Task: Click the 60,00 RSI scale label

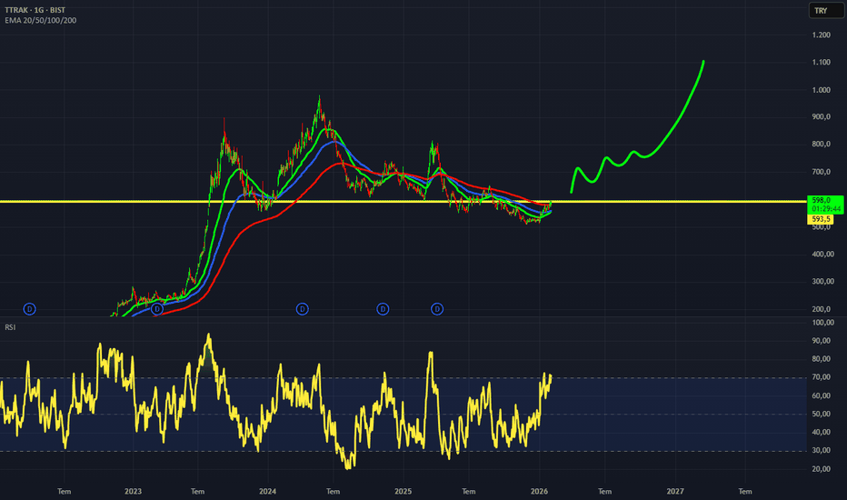Action: tap(821, 395)
